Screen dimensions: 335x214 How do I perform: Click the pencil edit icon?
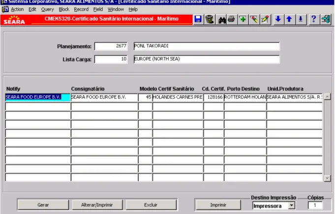(265, 20)
